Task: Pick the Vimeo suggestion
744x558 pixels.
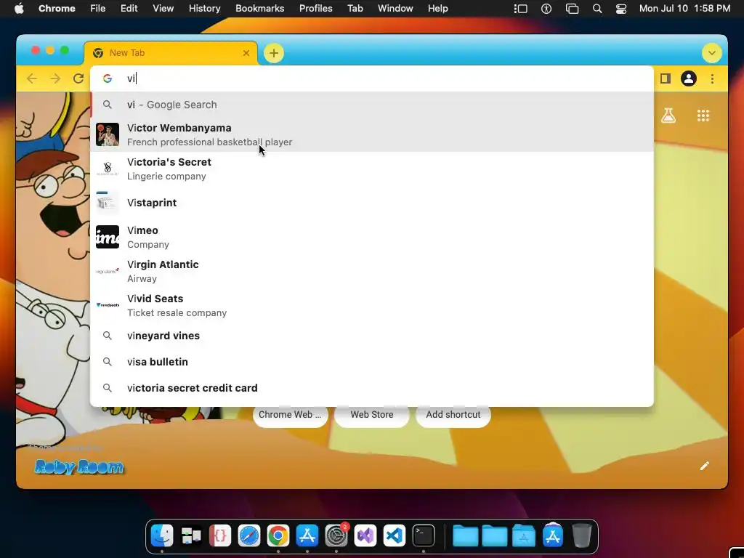Action: click(372, 237)
